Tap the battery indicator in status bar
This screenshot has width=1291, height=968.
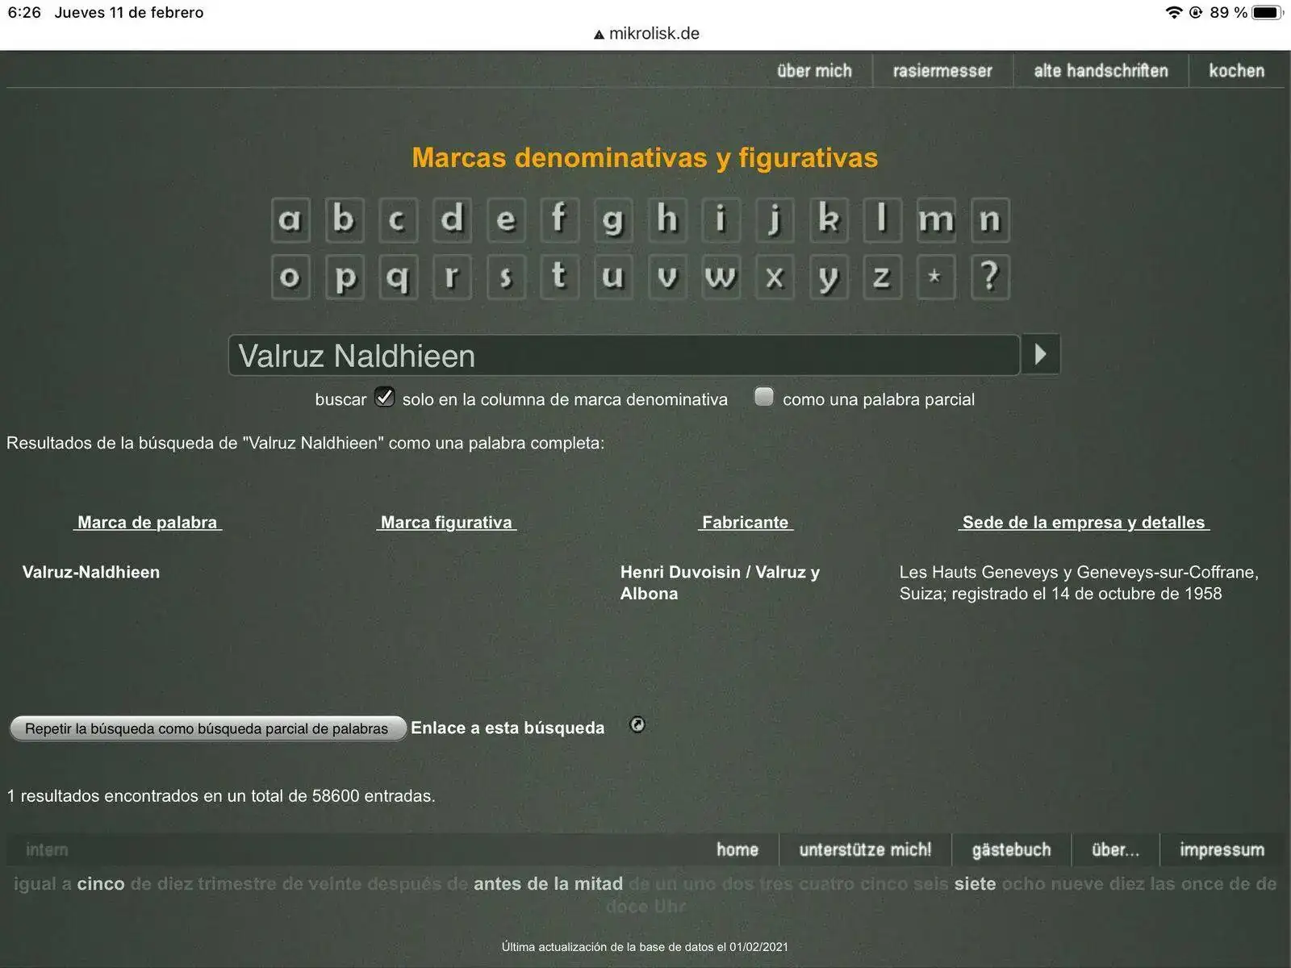[1268, 12]
